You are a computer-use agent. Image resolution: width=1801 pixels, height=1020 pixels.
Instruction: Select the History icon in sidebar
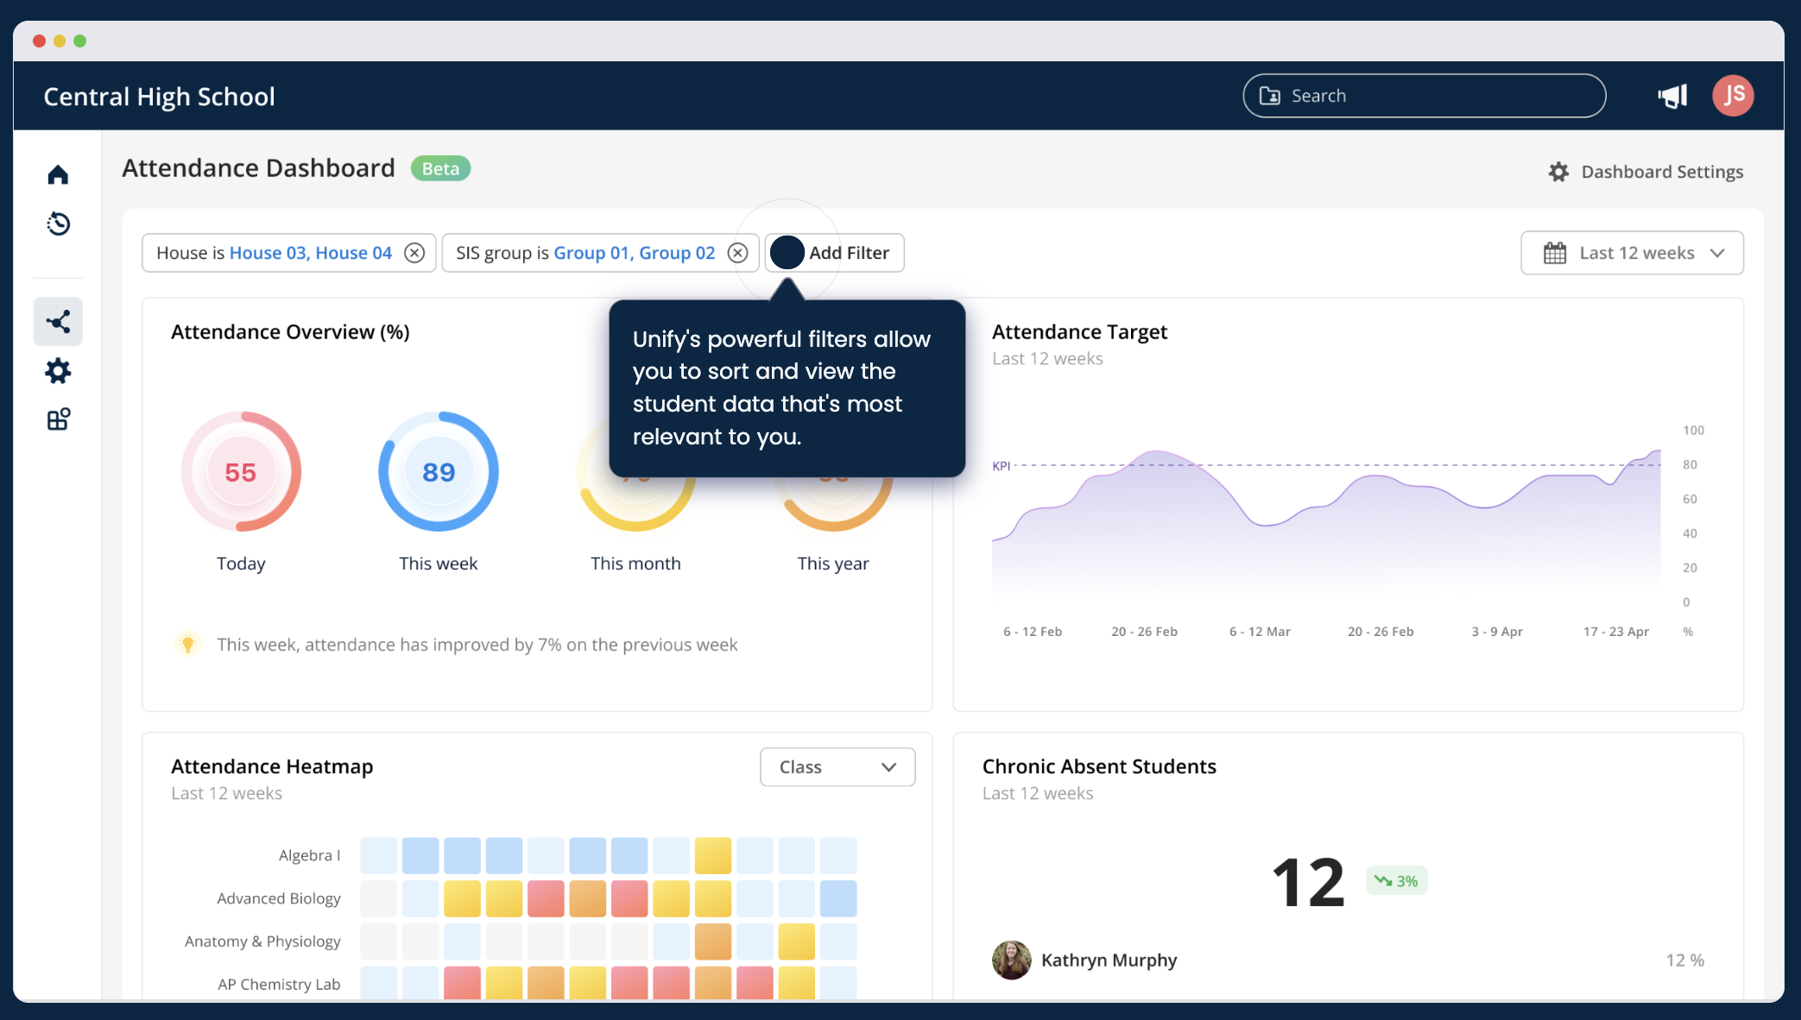point(57,224)
